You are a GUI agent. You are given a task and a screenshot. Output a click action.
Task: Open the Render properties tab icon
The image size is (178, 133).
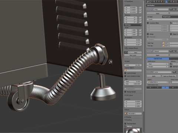click(x=152, y=1)
